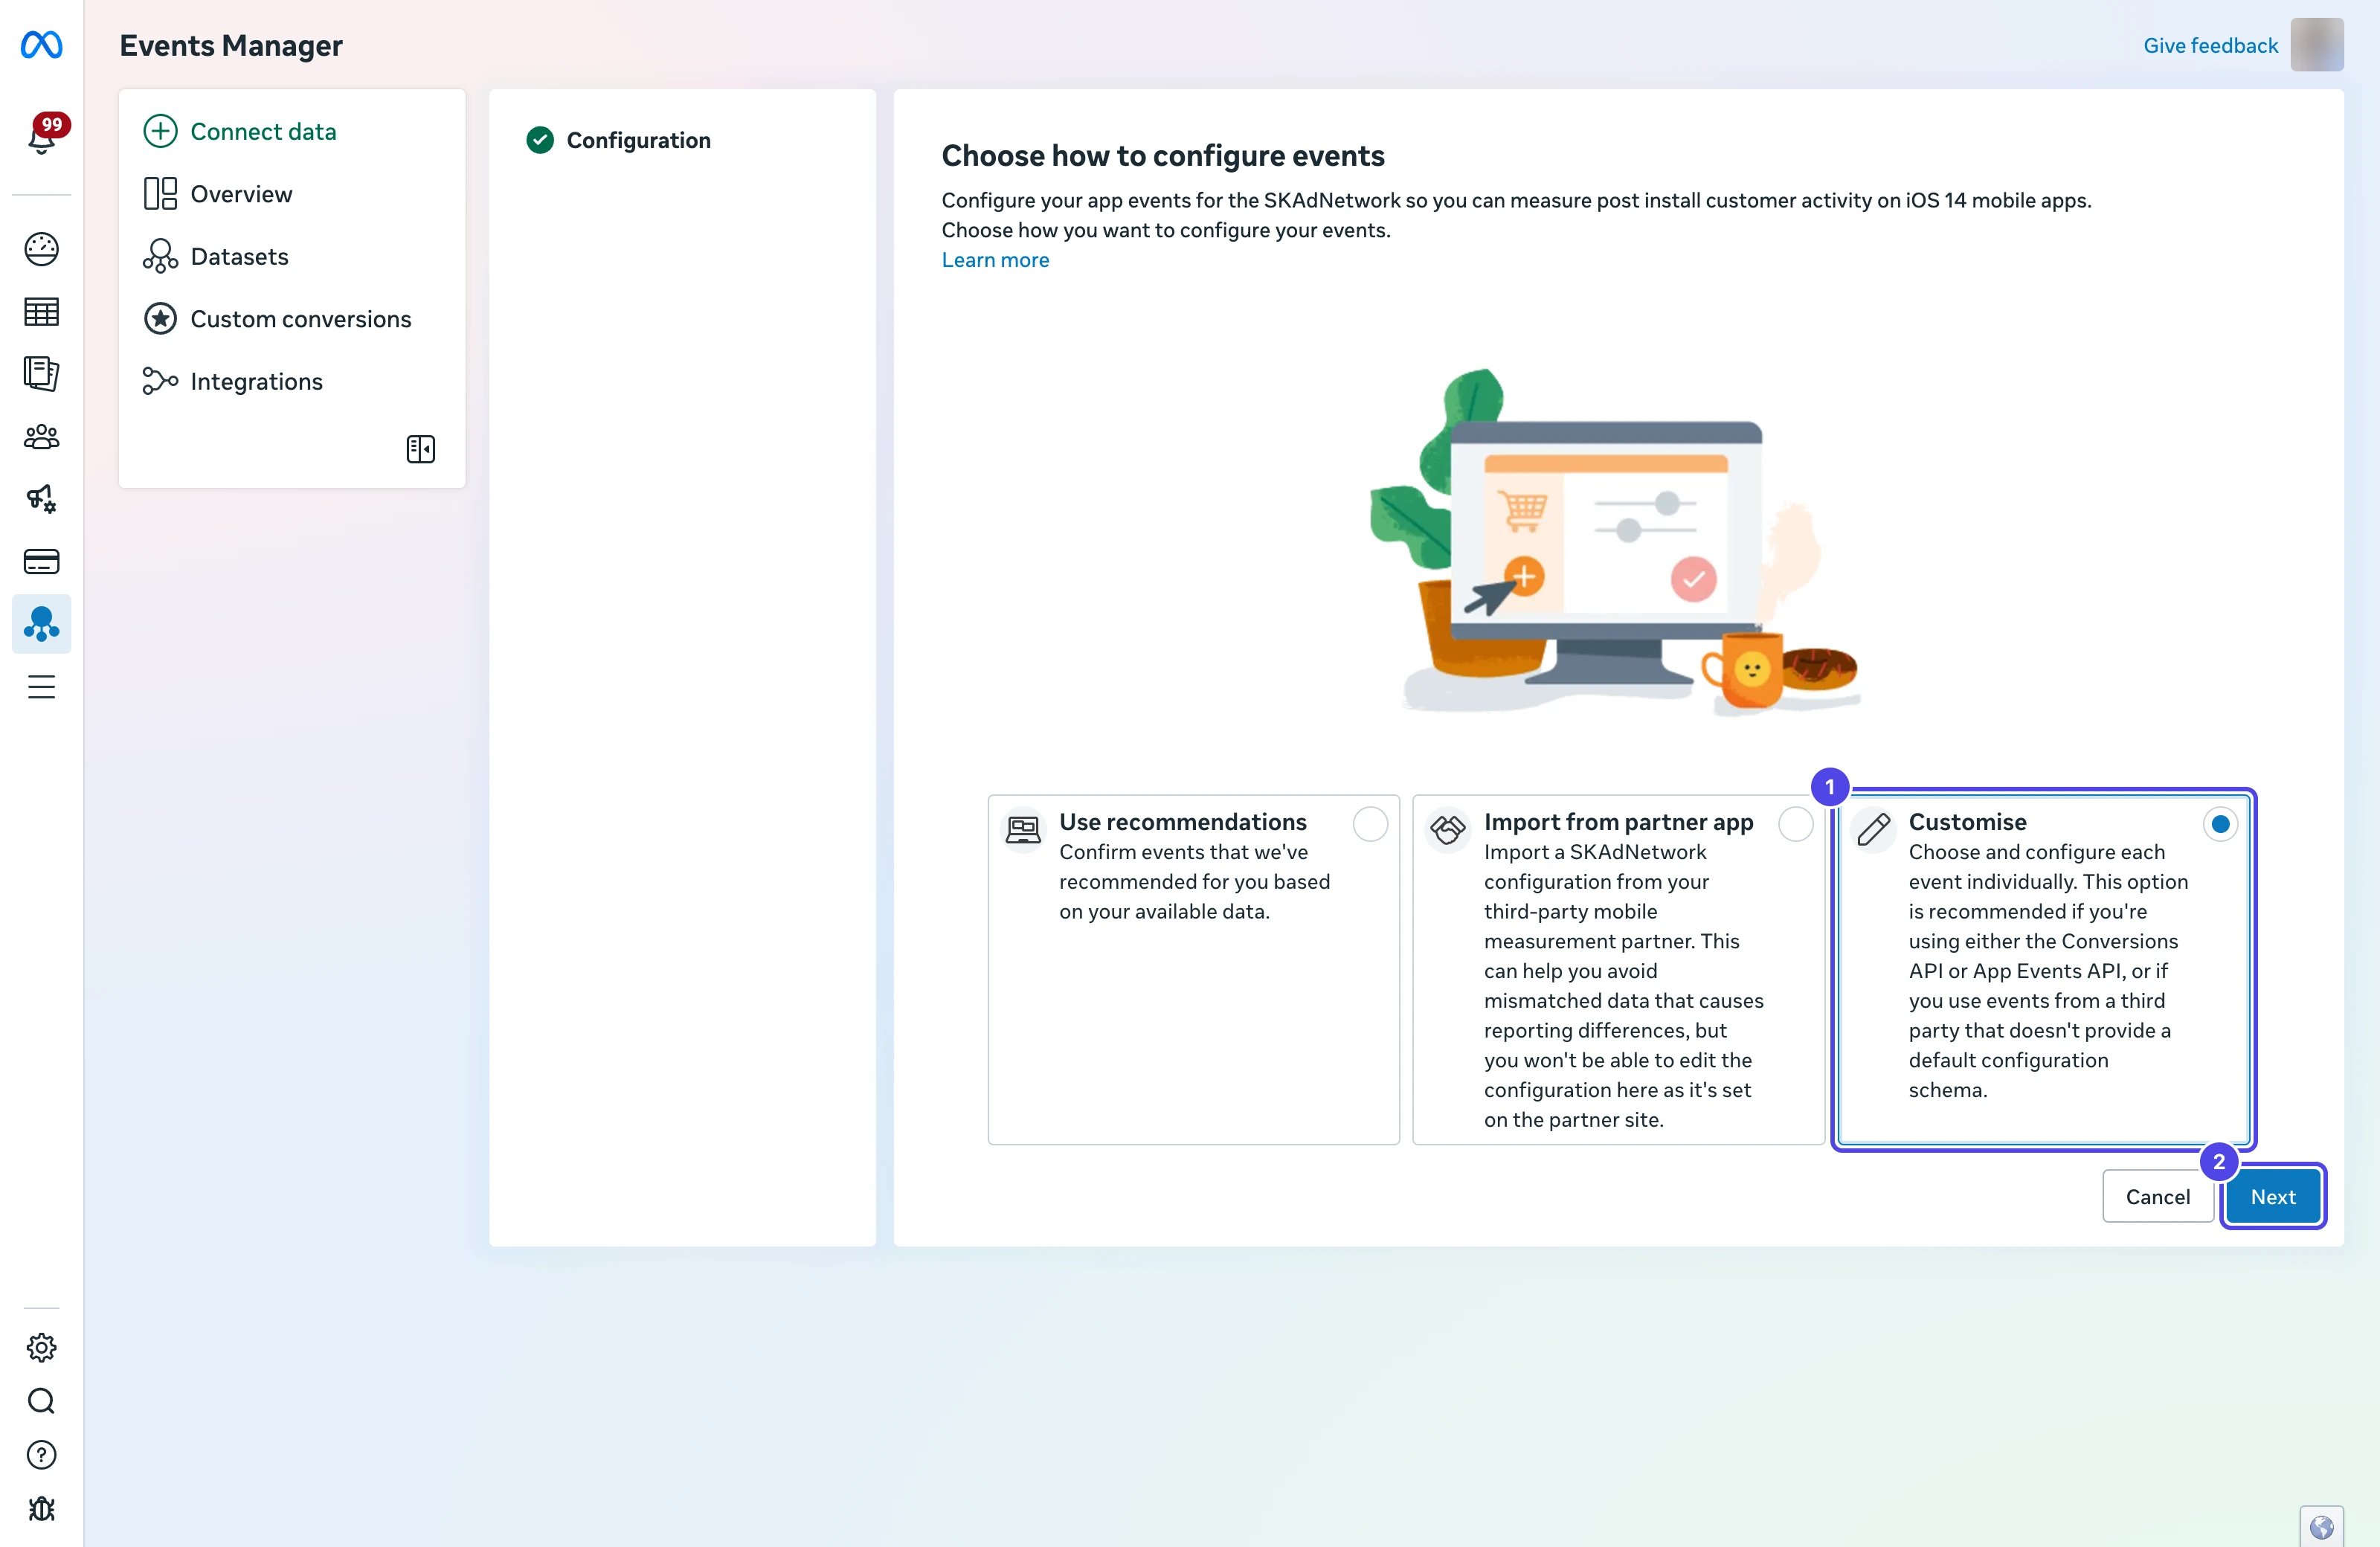This screenshot has height=1547, width=2380.
Task: Open the profile avatar thumbnail
Action: click(2316, 44)
